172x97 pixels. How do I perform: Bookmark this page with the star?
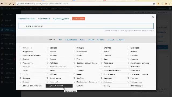[154, 4]
